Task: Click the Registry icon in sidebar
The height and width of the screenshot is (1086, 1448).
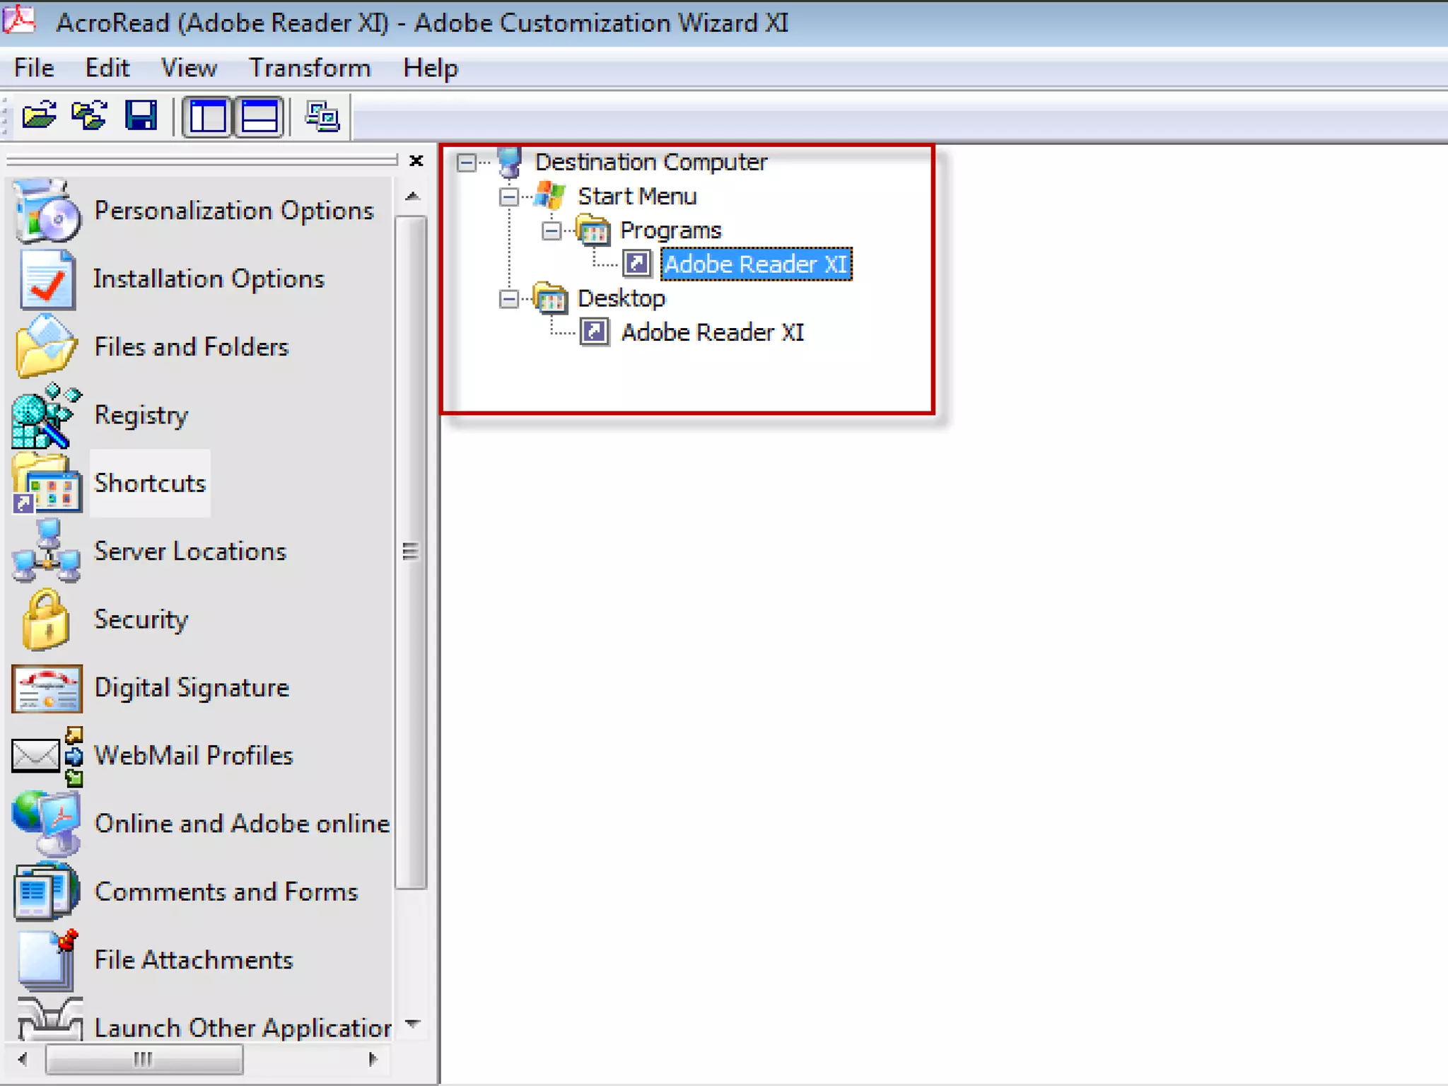Action: (x=47, y=416)
